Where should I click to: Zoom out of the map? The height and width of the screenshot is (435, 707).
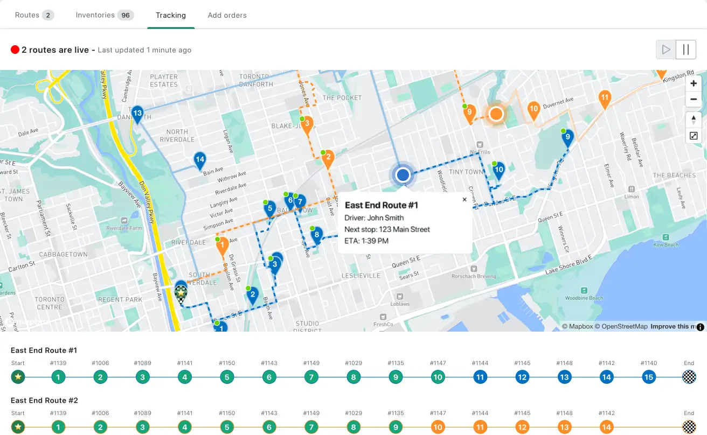coord(694,99)
